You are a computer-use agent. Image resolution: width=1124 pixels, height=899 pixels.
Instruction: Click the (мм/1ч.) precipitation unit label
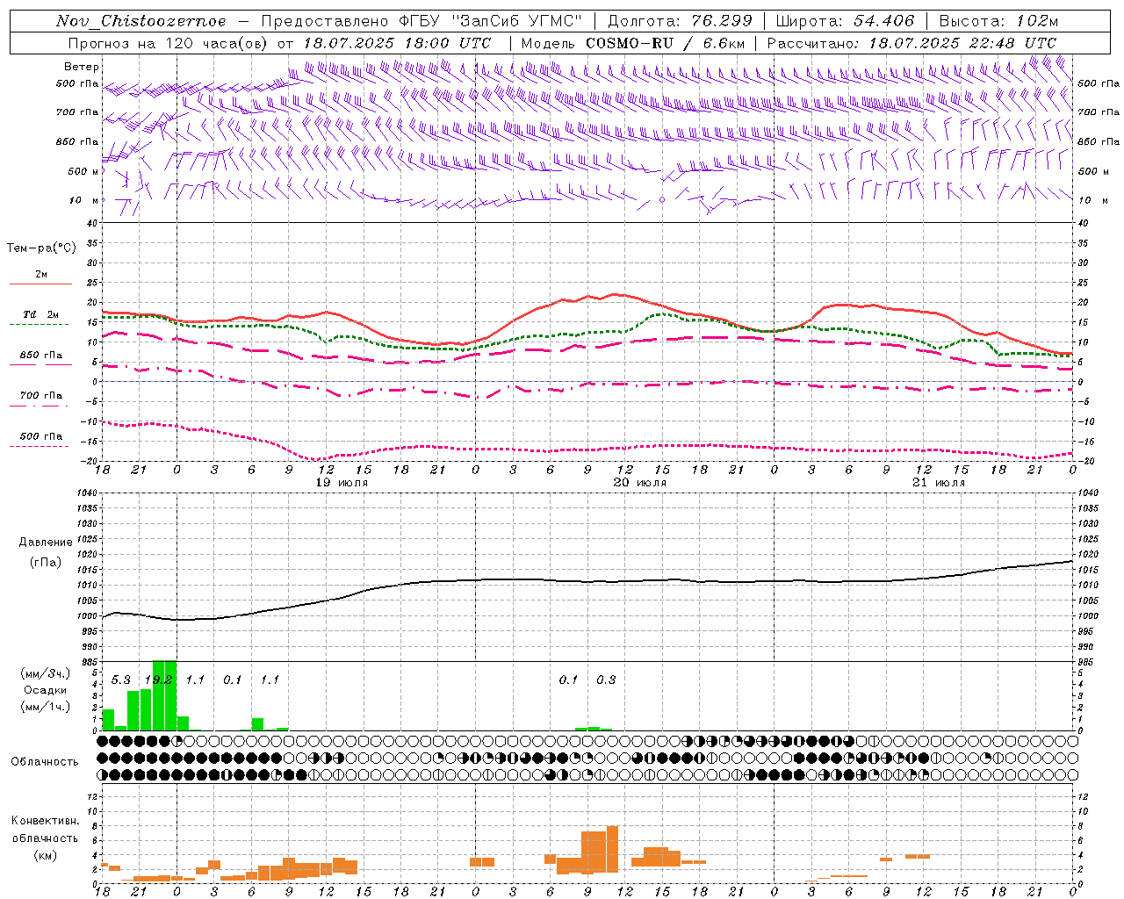(45, 707)
